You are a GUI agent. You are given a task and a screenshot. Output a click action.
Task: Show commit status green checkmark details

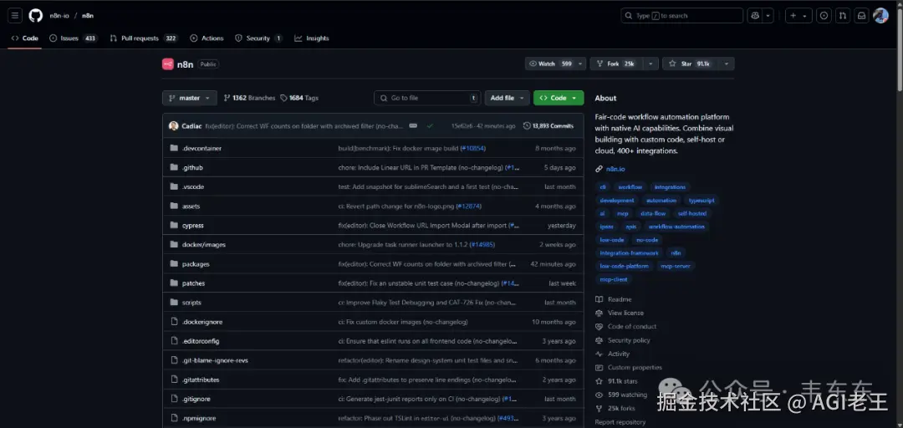click(430, 125)
